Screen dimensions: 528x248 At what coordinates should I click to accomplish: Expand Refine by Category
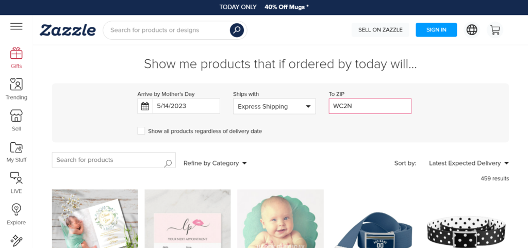(215, 163)
